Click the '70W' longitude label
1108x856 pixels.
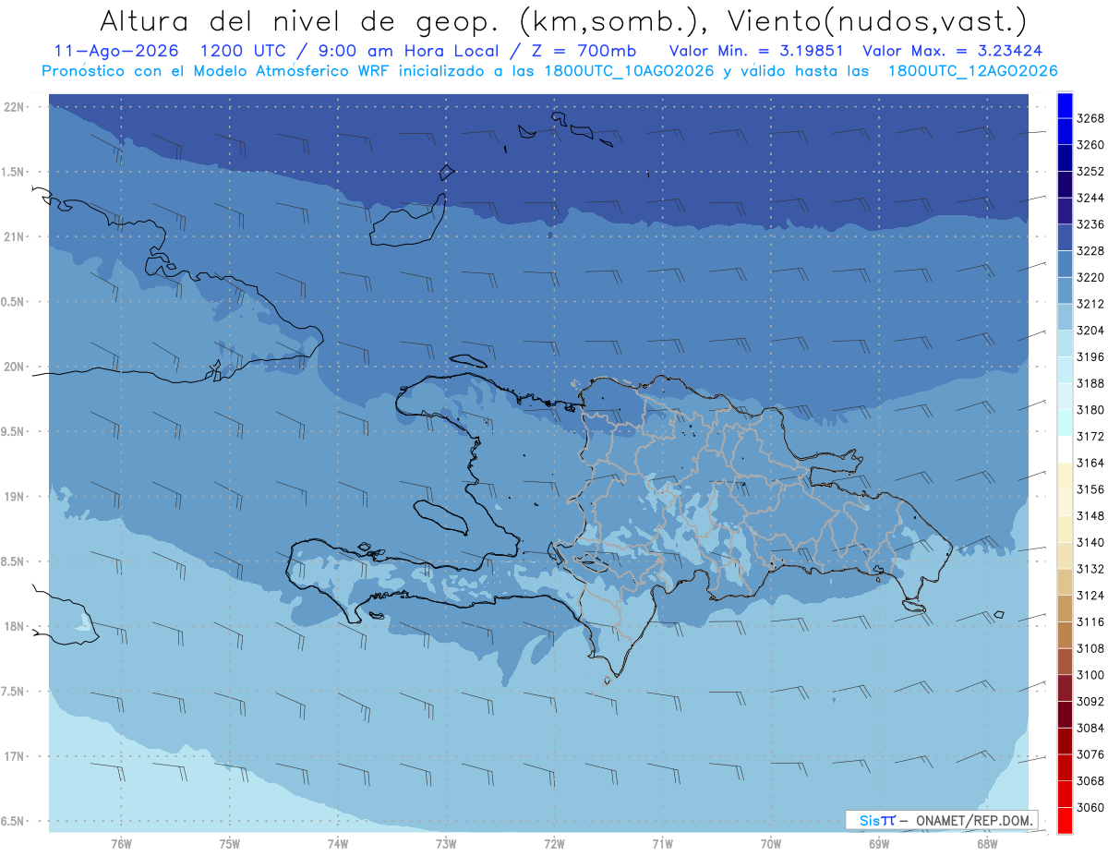coord(771,844)
